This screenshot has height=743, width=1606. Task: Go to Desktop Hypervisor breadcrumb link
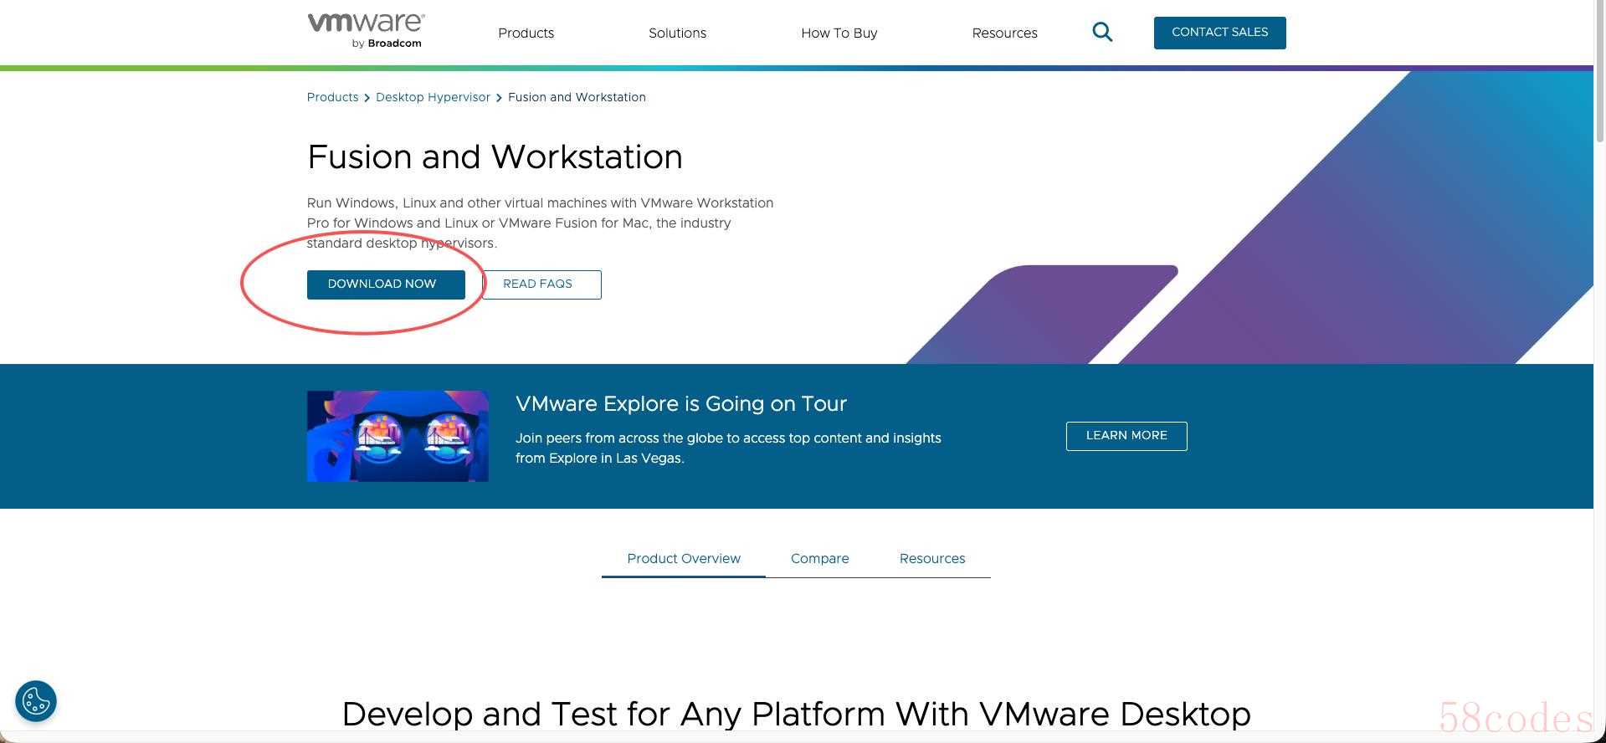click(x=433, y=97)
